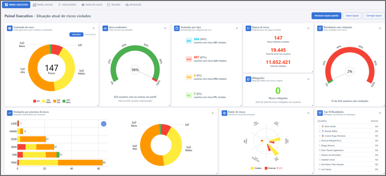Click the Top 10 Resultados trophy icon
This screenshot has height=176, width=386.
click(x=320, y=113)
